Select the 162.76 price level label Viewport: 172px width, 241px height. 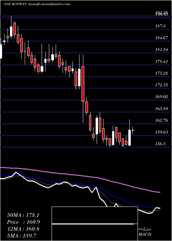click(161, 120)
